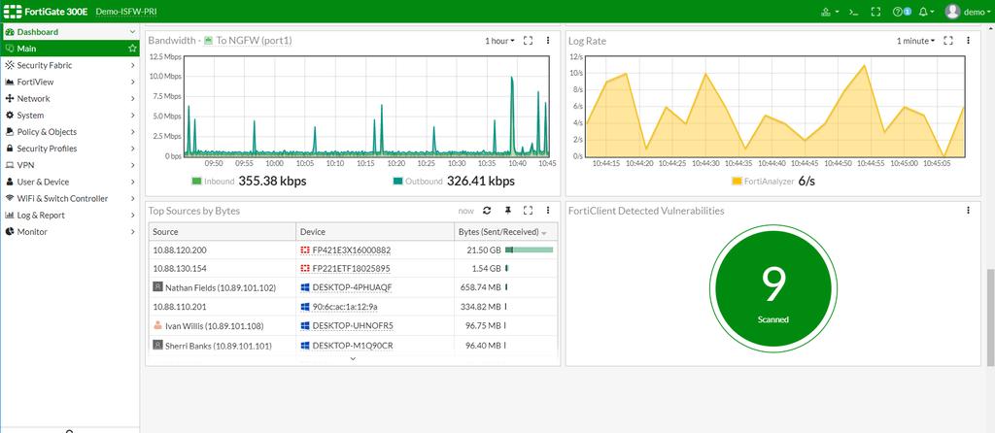Screen dimensions: 995x433
Task: Expand the Log & Report chevron
Action: point(132,215)
